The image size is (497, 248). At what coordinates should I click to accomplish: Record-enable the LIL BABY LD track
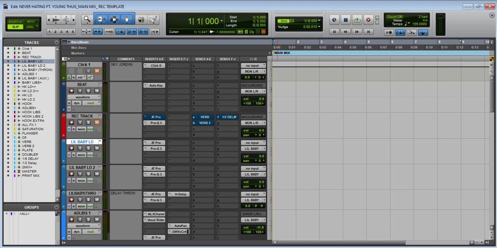pos(71,148)
